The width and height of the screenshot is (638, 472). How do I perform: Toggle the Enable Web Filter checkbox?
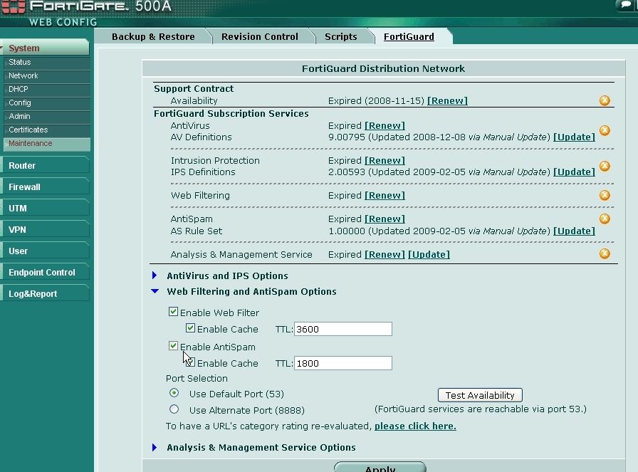point(173,312)
